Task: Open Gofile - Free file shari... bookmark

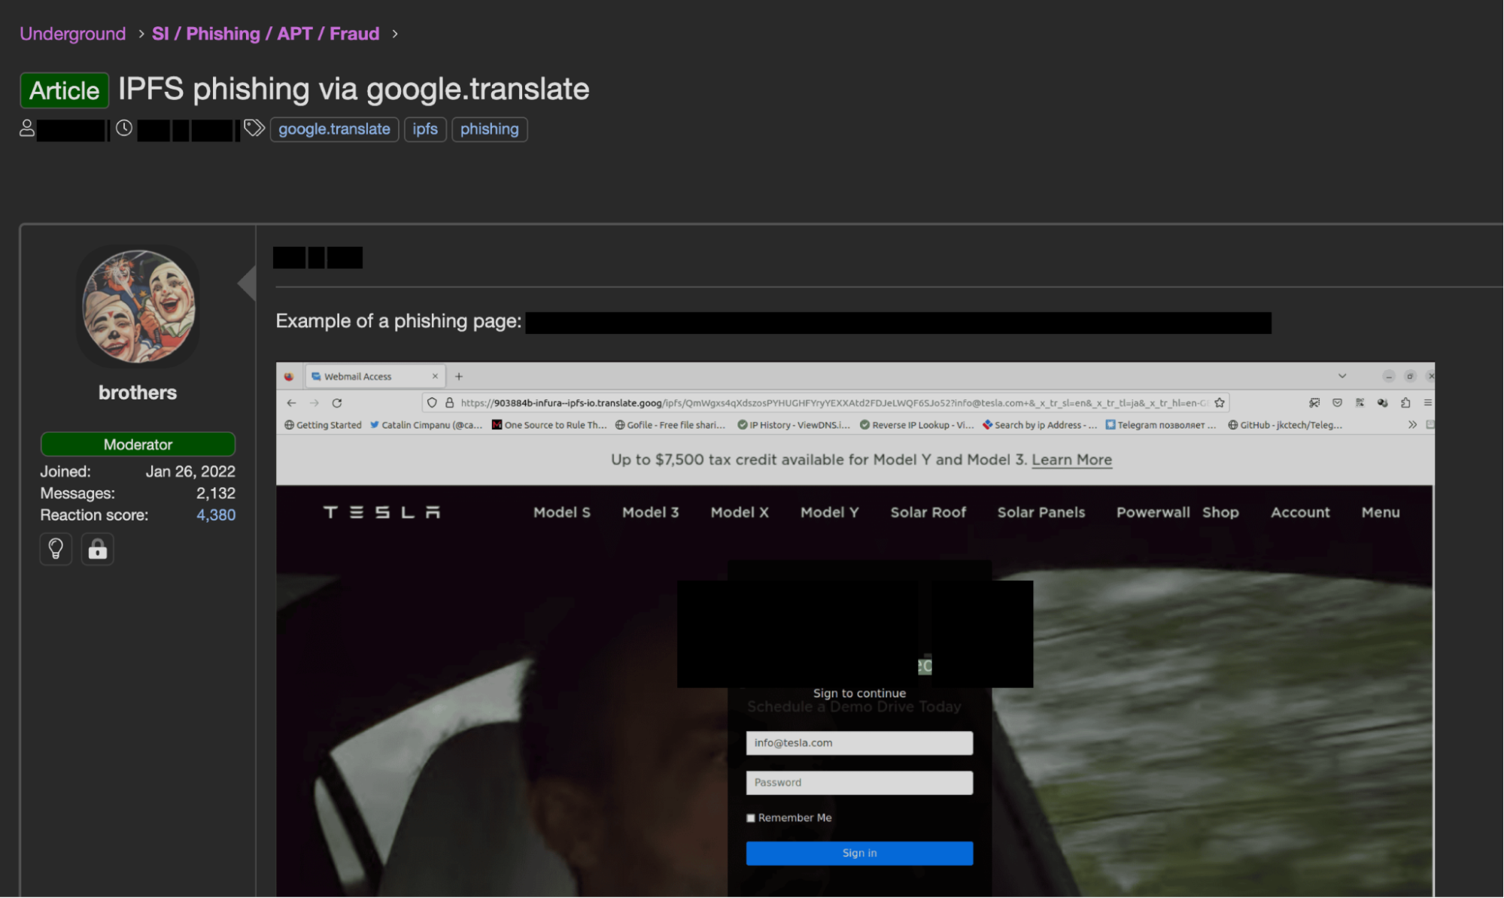Action: [x=670, y=425]
